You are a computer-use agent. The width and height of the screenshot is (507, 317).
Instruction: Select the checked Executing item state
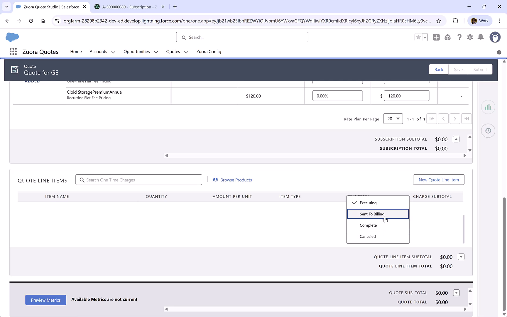coord(368,203)
